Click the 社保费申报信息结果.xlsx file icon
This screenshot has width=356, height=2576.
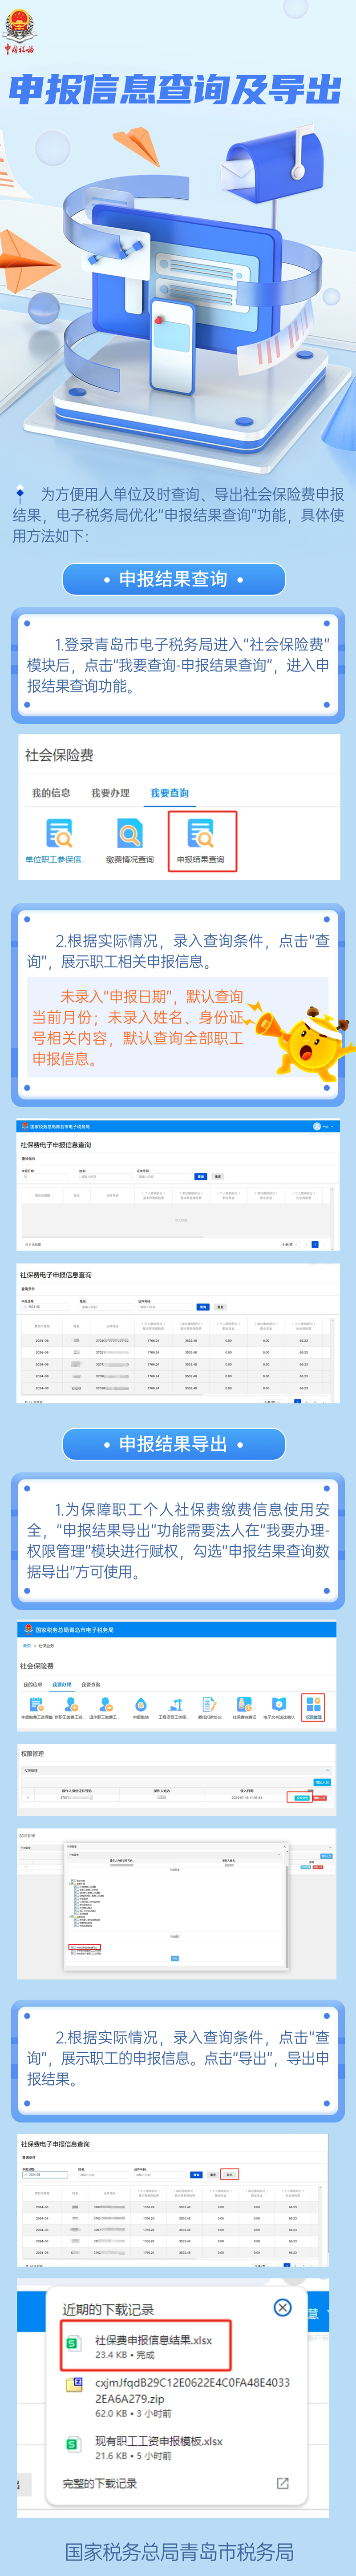(x=72, y=2343)
